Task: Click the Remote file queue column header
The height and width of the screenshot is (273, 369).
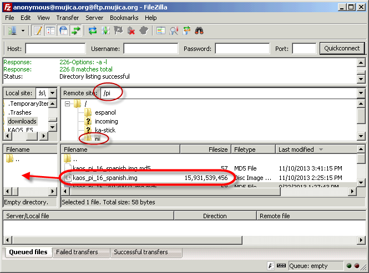Action: [x=311, y=216]
